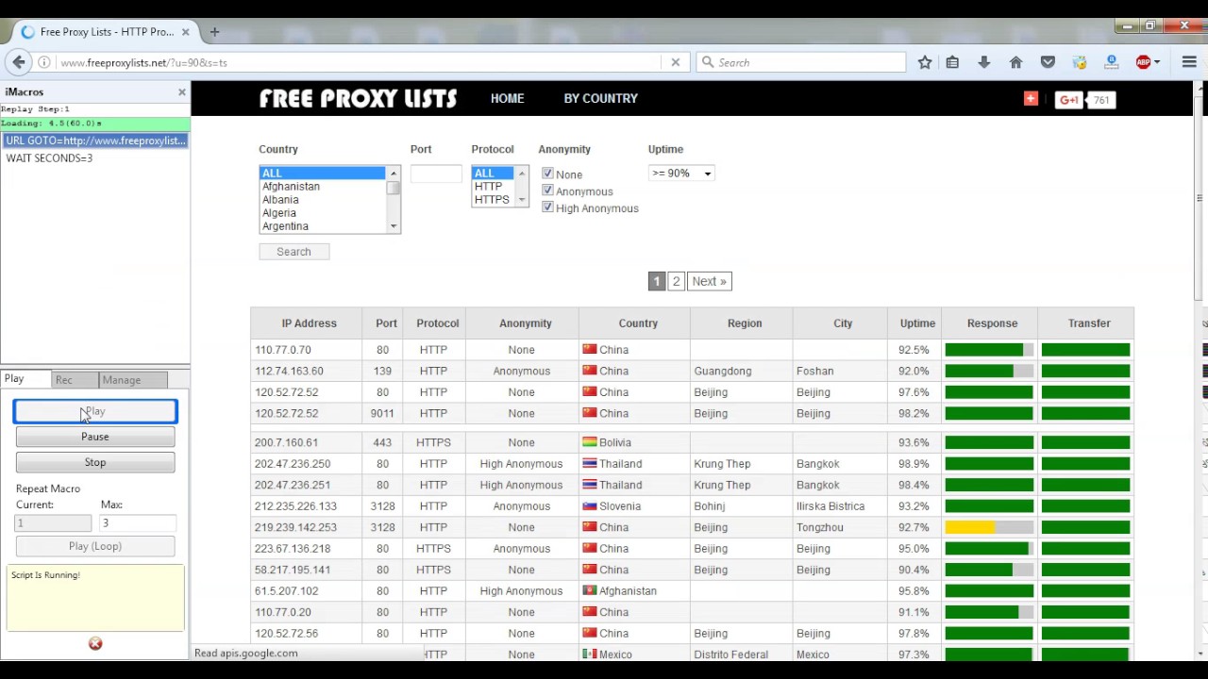This screenshot has width=1208, height=679.
Task: Focus the Port filter input field
Action: (436, 174)
